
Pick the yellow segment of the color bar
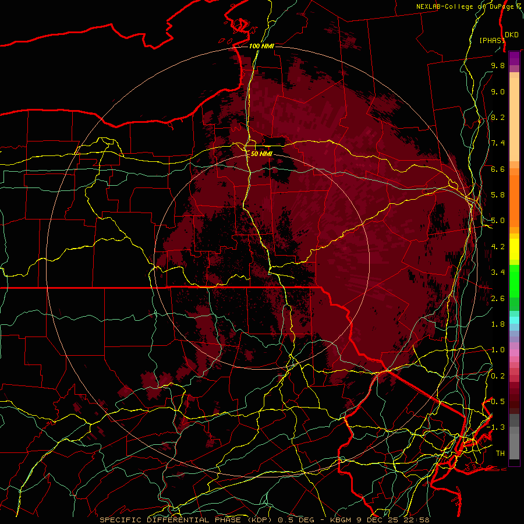pyautogui.click(x=514, y=249)
